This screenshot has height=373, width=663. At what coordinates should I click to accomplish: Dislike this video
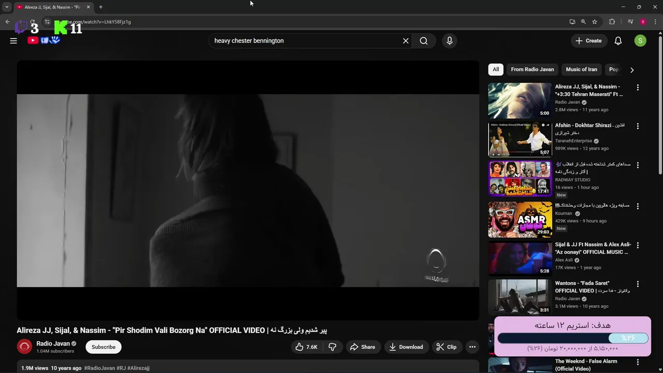pyautogui.click(x=333, y=347)
